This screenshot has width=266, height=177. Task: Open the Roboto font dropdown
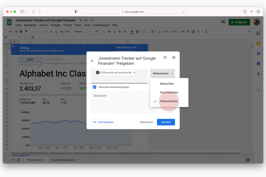(x=83, y=32)
